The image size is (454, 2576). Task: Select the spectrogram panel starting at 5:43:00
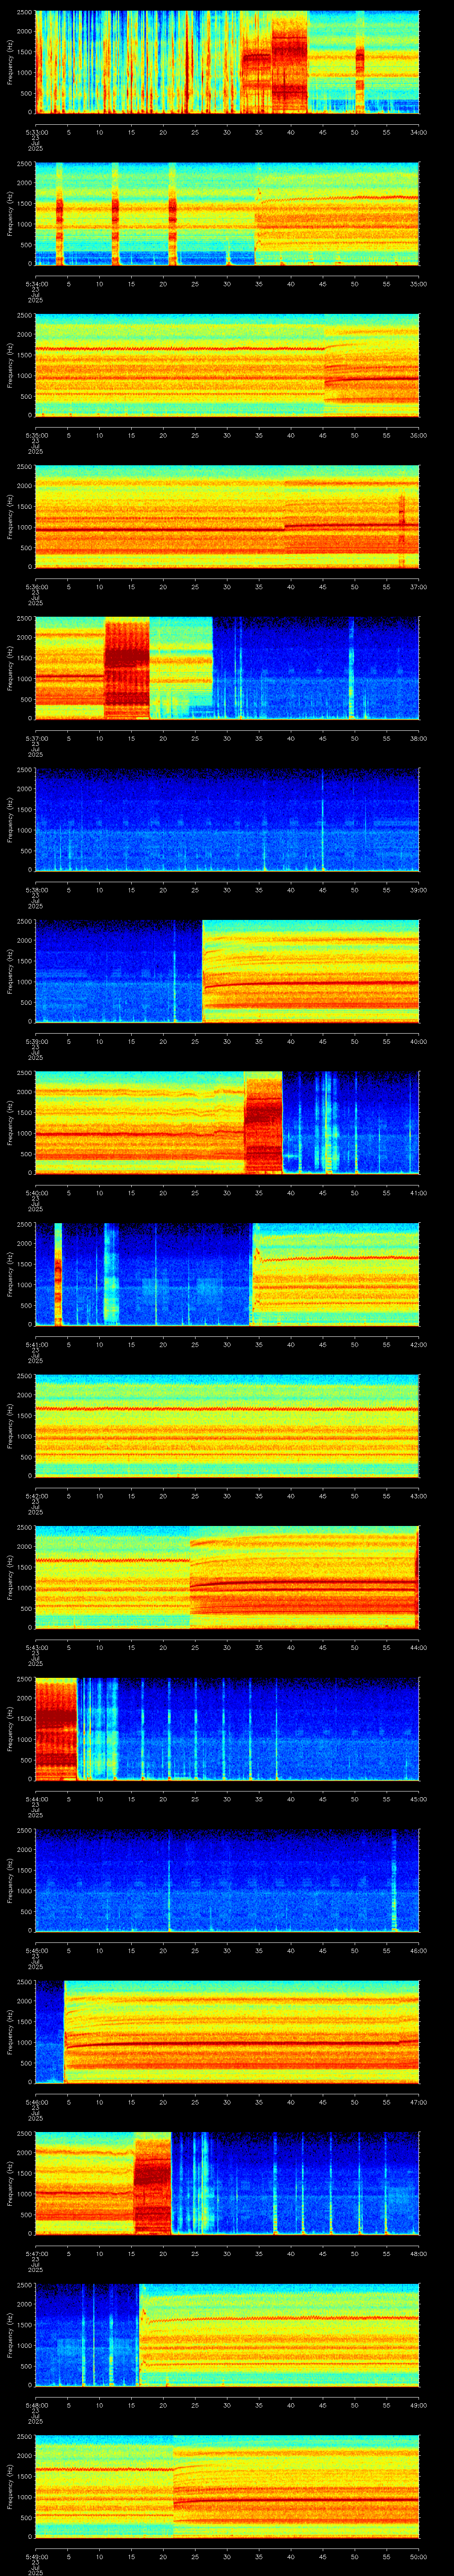pyautogui.click(x=227, y=1577)
